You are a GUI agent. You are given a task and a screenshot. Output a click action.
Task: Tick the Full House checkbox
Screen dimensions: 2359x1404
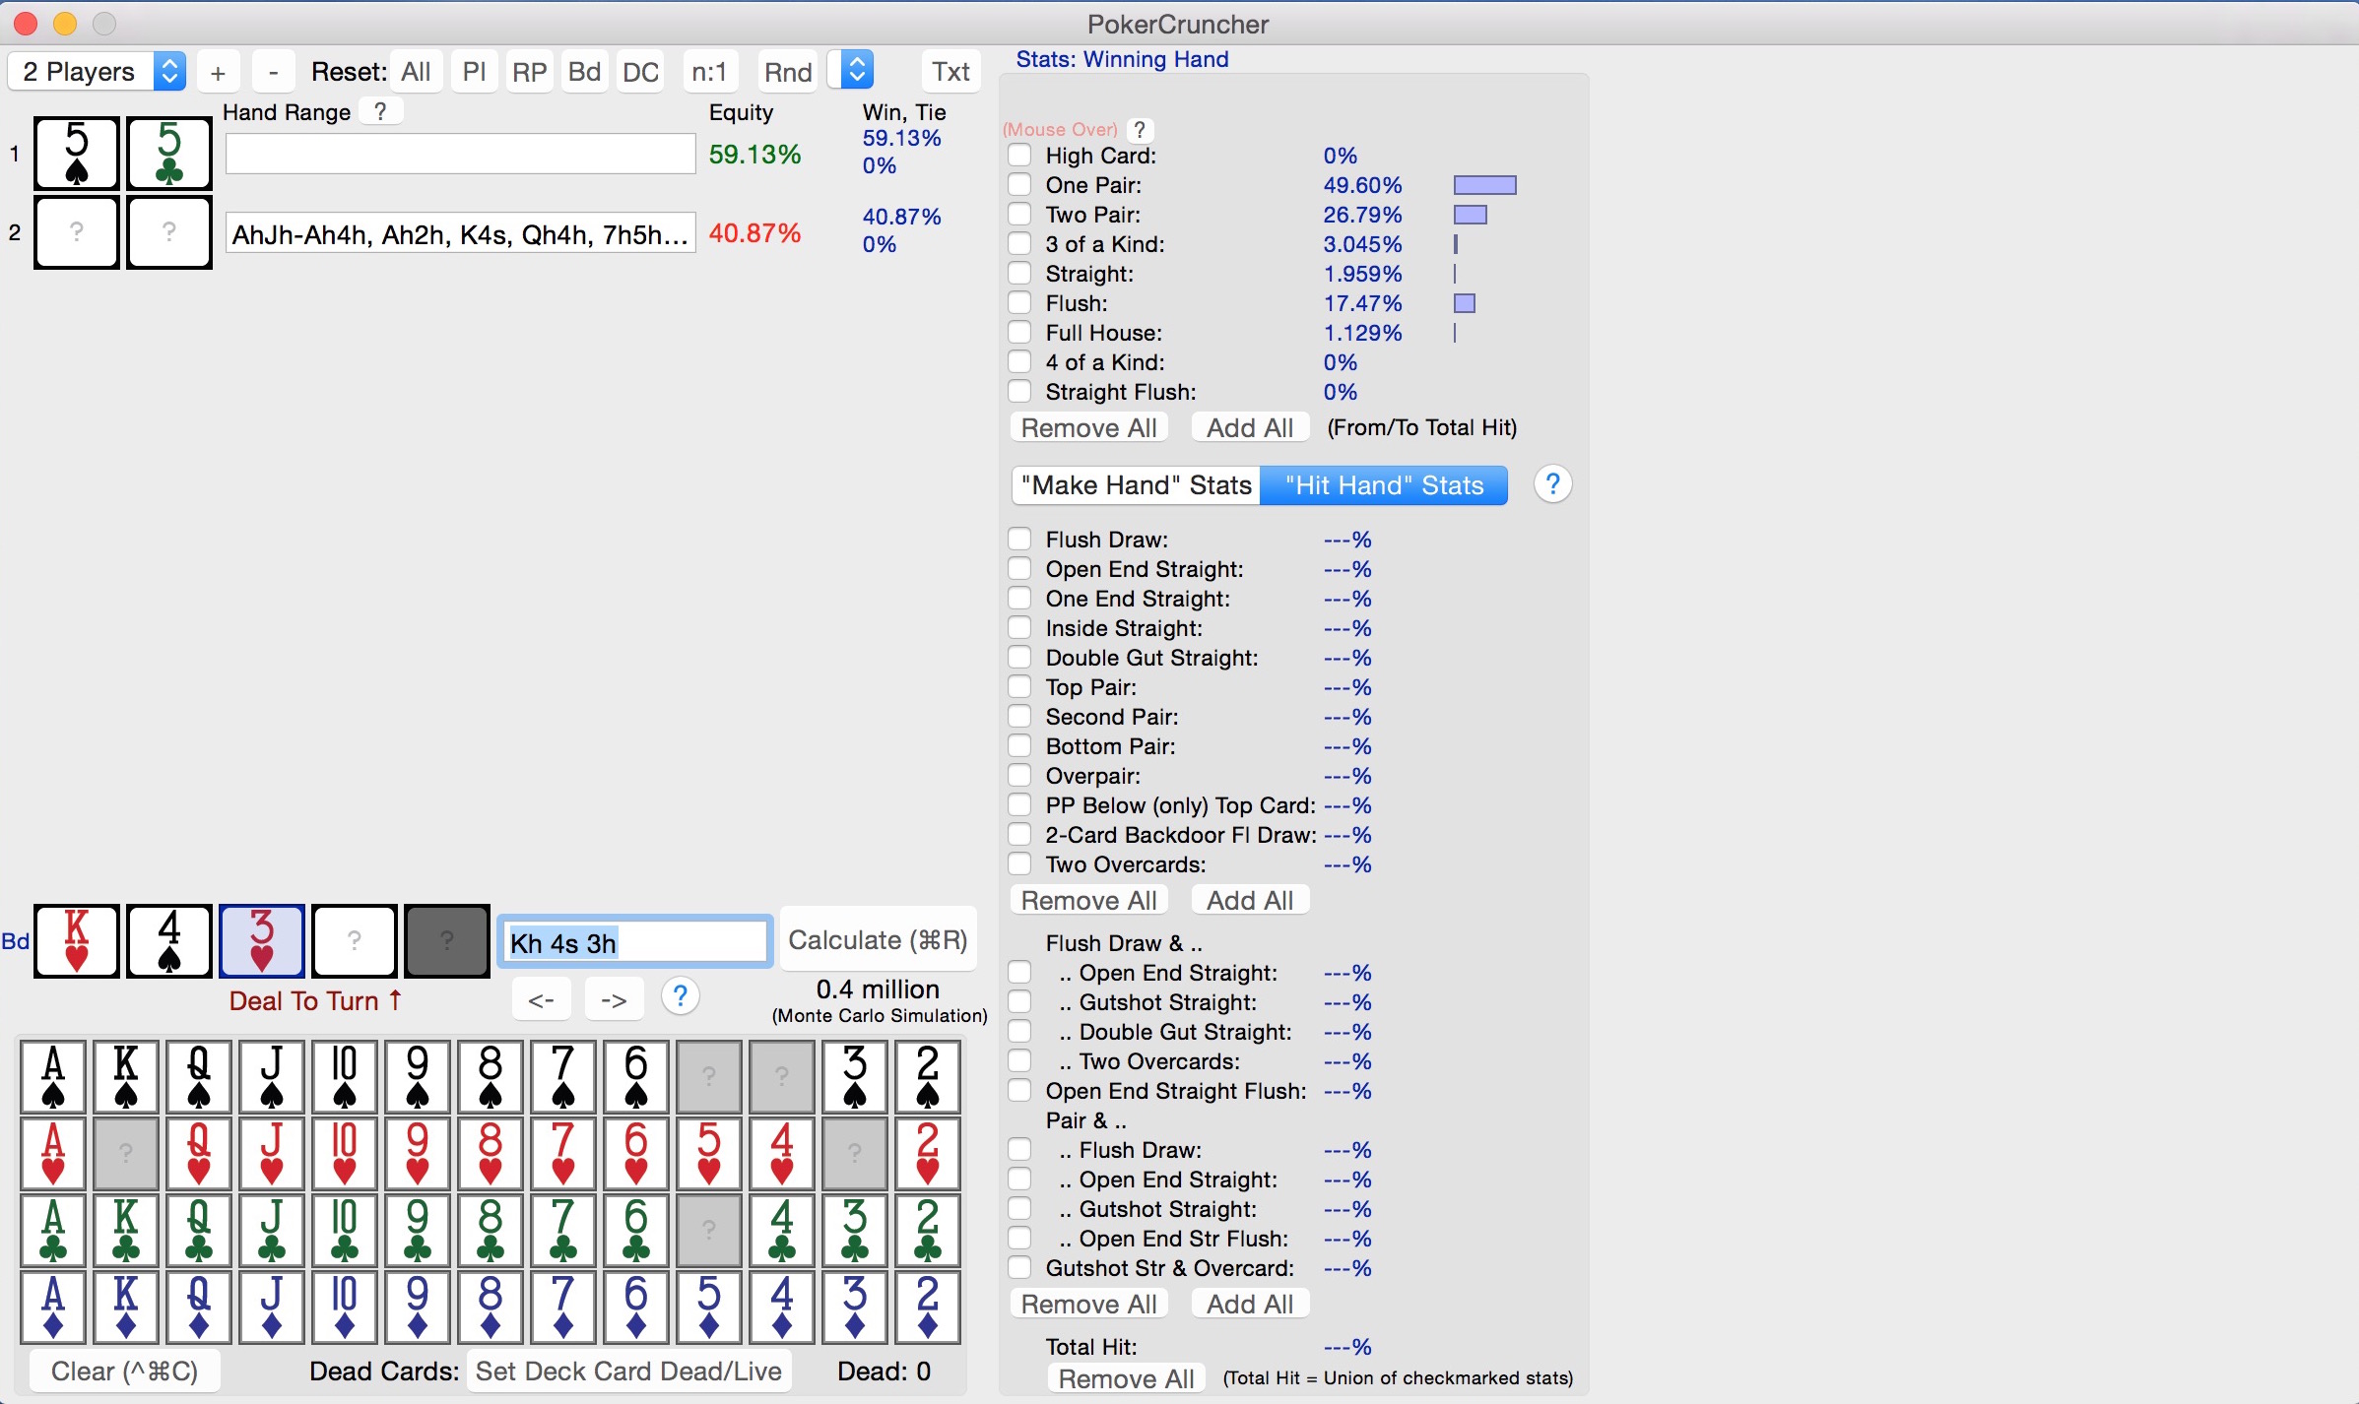pyautogui.click(x=1019, y=333)
